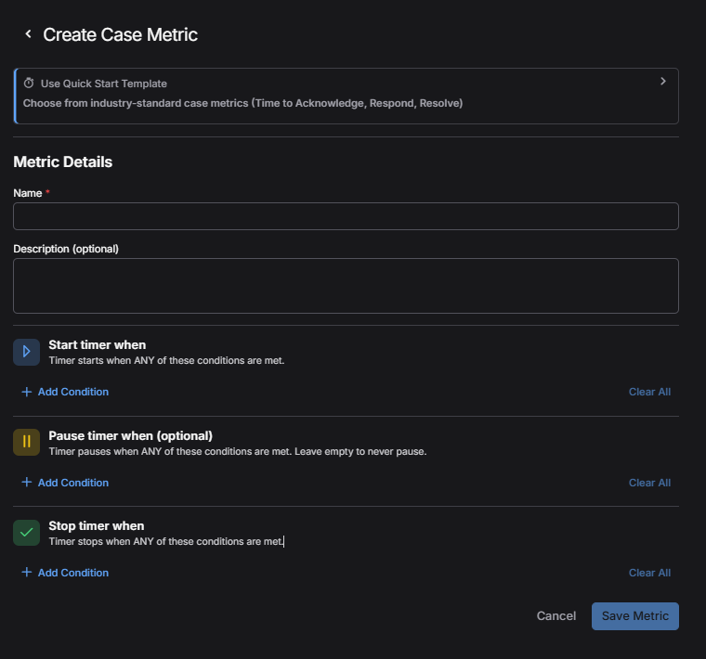Cancel the metric creation
The height and width of the screenshot is (659, 706).
point(556,615)
